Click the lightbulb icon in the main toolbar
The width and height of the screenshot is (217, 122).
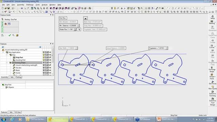click(x=115, y=8)
